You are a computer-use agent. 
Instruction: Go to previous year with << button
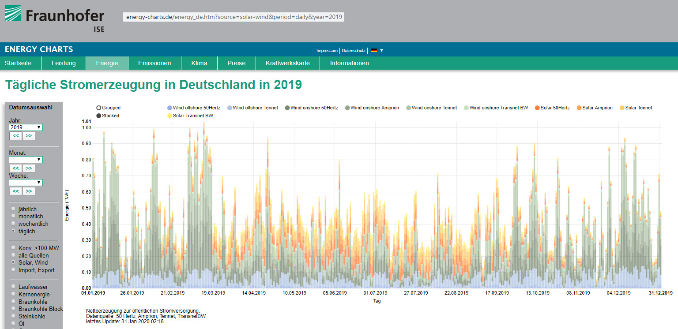pyautogui.click(x=15, y=136)
